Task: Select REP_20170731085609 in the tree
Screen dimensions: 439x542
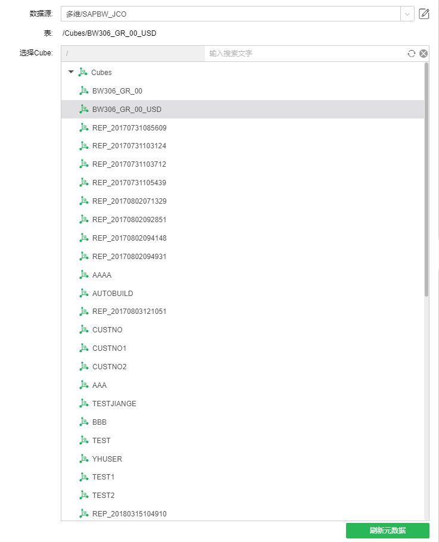Action: tap(129, 128)
